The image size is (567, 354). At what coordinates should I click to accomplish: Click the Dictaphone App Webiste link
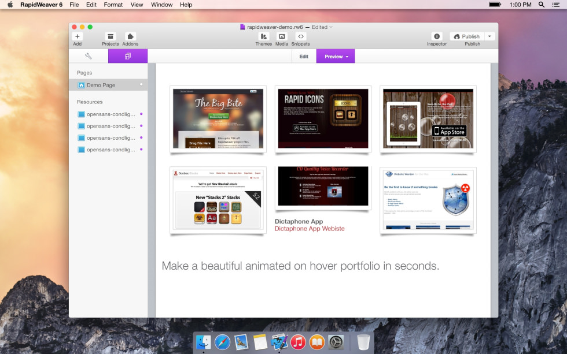coord(310,229)
